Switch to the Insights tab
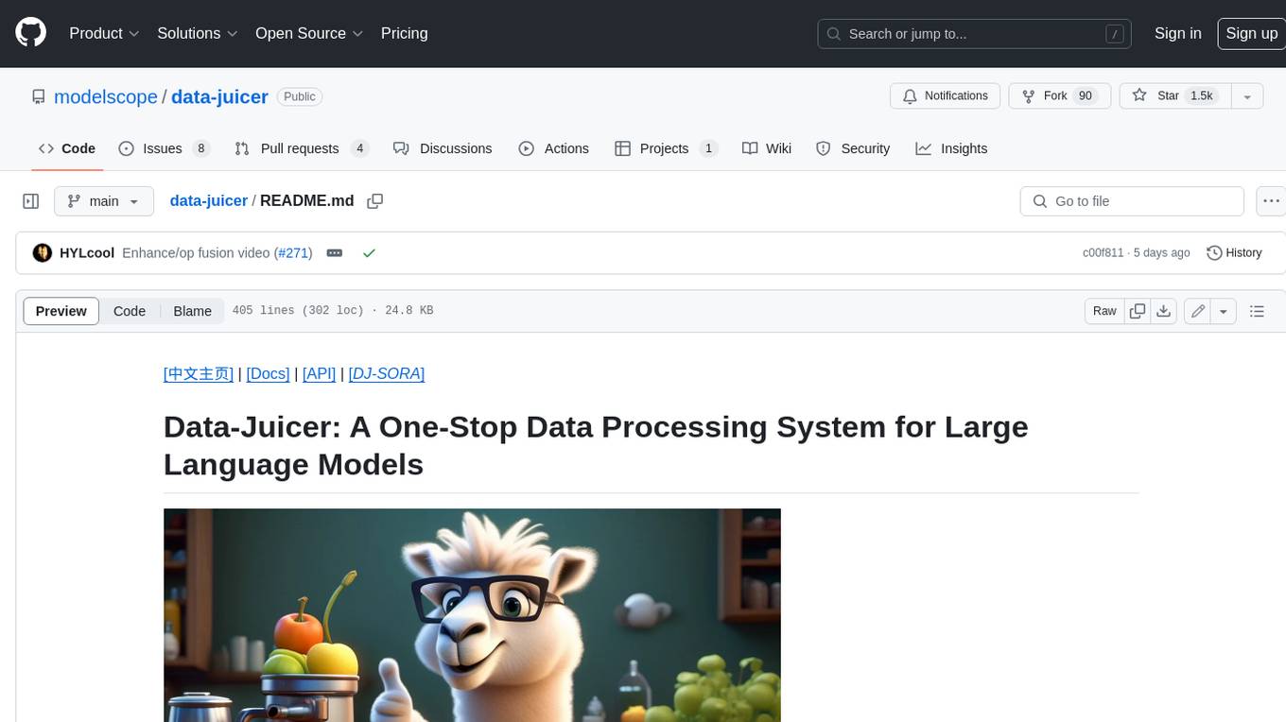 (x=951, y=148)
